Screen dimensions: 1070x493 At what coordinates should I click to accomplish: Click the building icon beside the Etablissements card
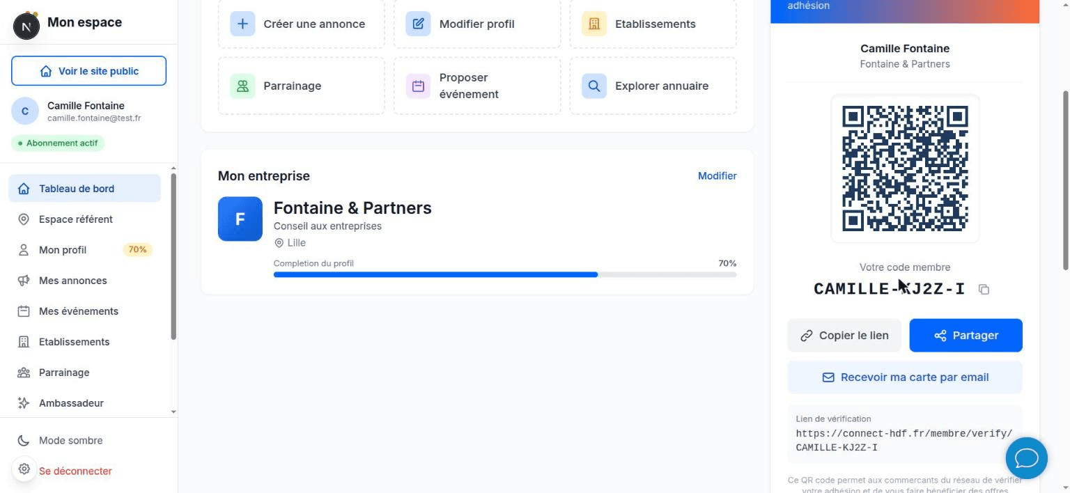pos(594,24)
